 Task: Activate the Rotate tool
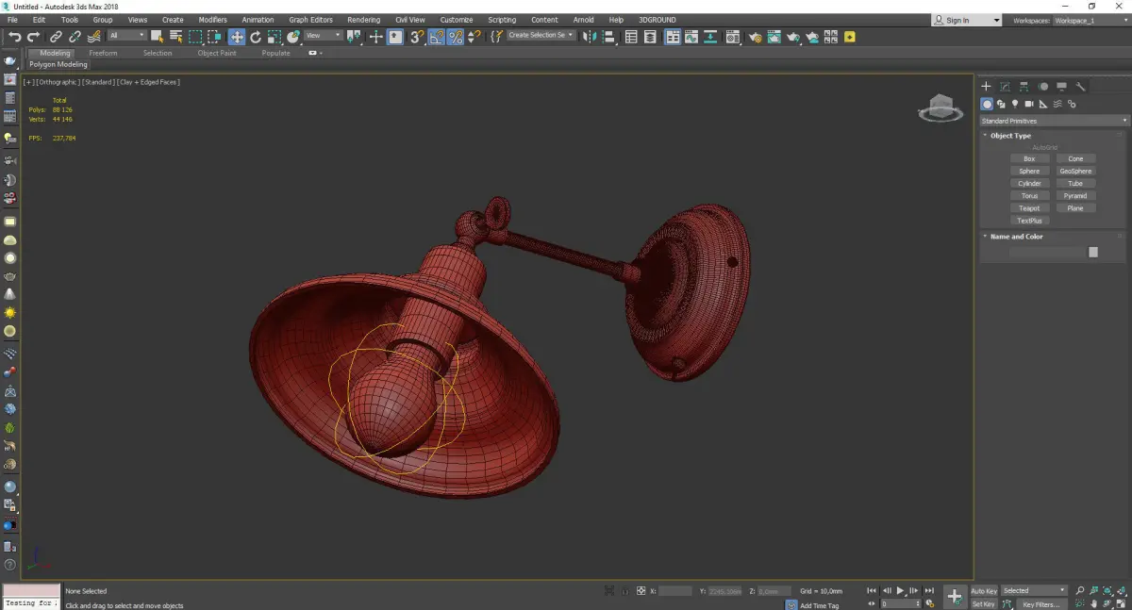(255, 37)
